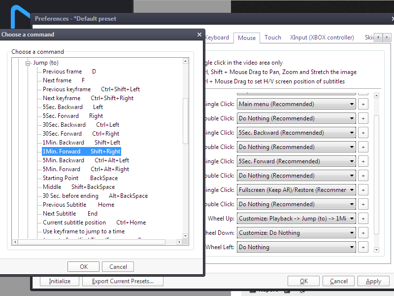This screenshot has height=296, width=394.
Task: Click Export Current Presets button
Action: (x=123, y=281)
